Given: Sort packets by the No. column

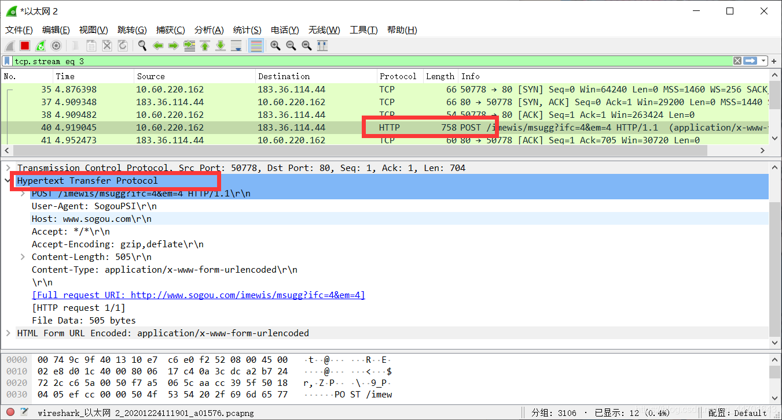Looking at the screenshot, I should (x=27, y=76).
